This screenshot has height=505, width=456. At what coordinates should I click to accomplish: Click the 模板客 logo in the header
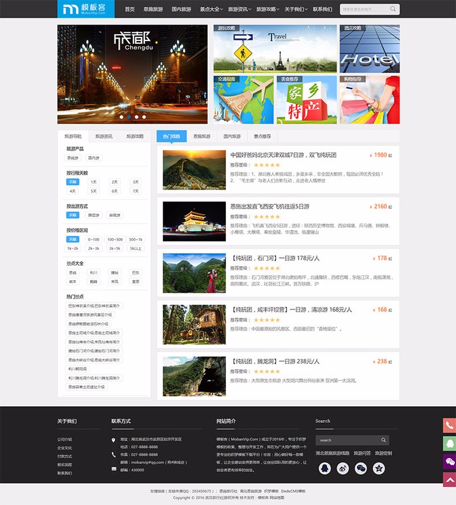point(85,9)
